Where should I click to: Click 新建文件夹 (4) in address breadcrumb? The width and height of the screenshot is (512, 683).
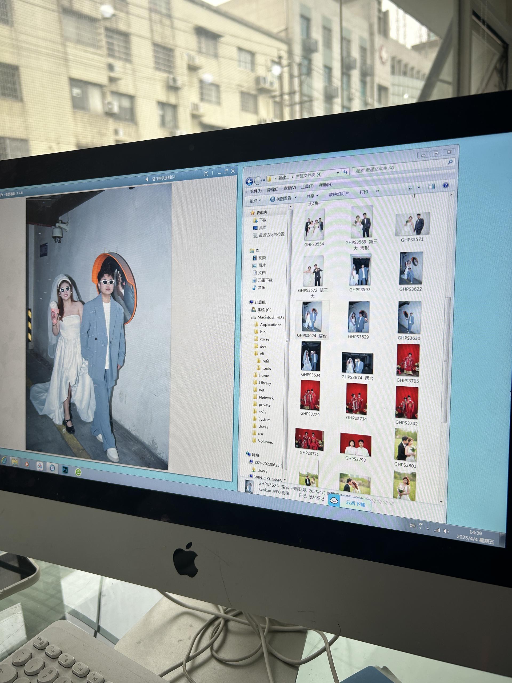(x=308, y=175)
